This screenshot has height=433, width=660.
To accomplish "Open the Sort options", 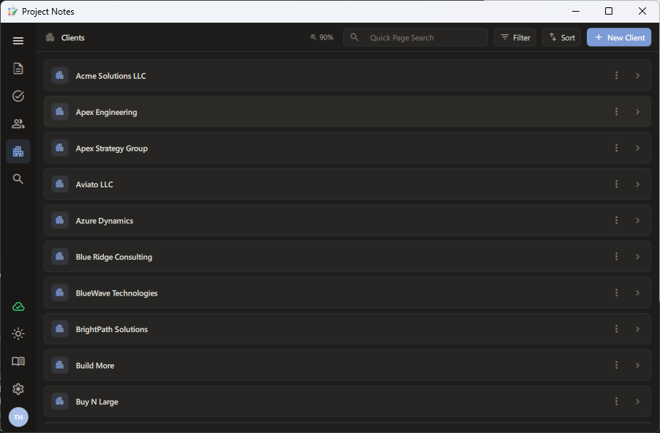I will (562, 37).
